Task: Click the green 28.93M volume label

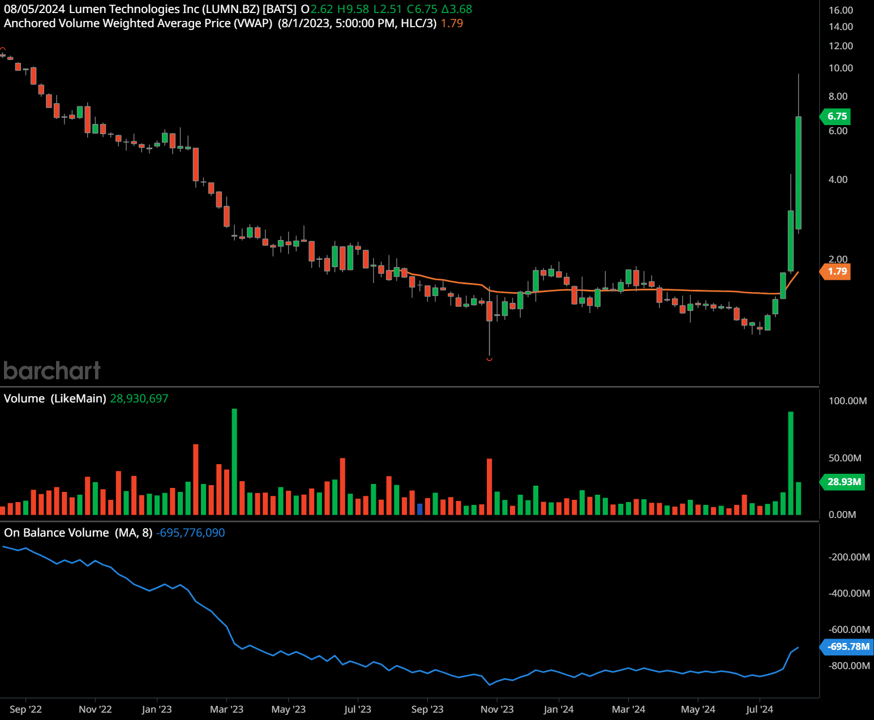Action: [x=842, y=482]
